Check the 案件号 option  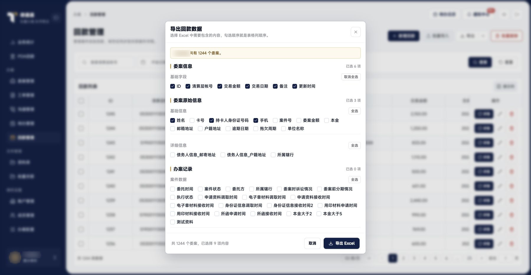pos(275,120)
